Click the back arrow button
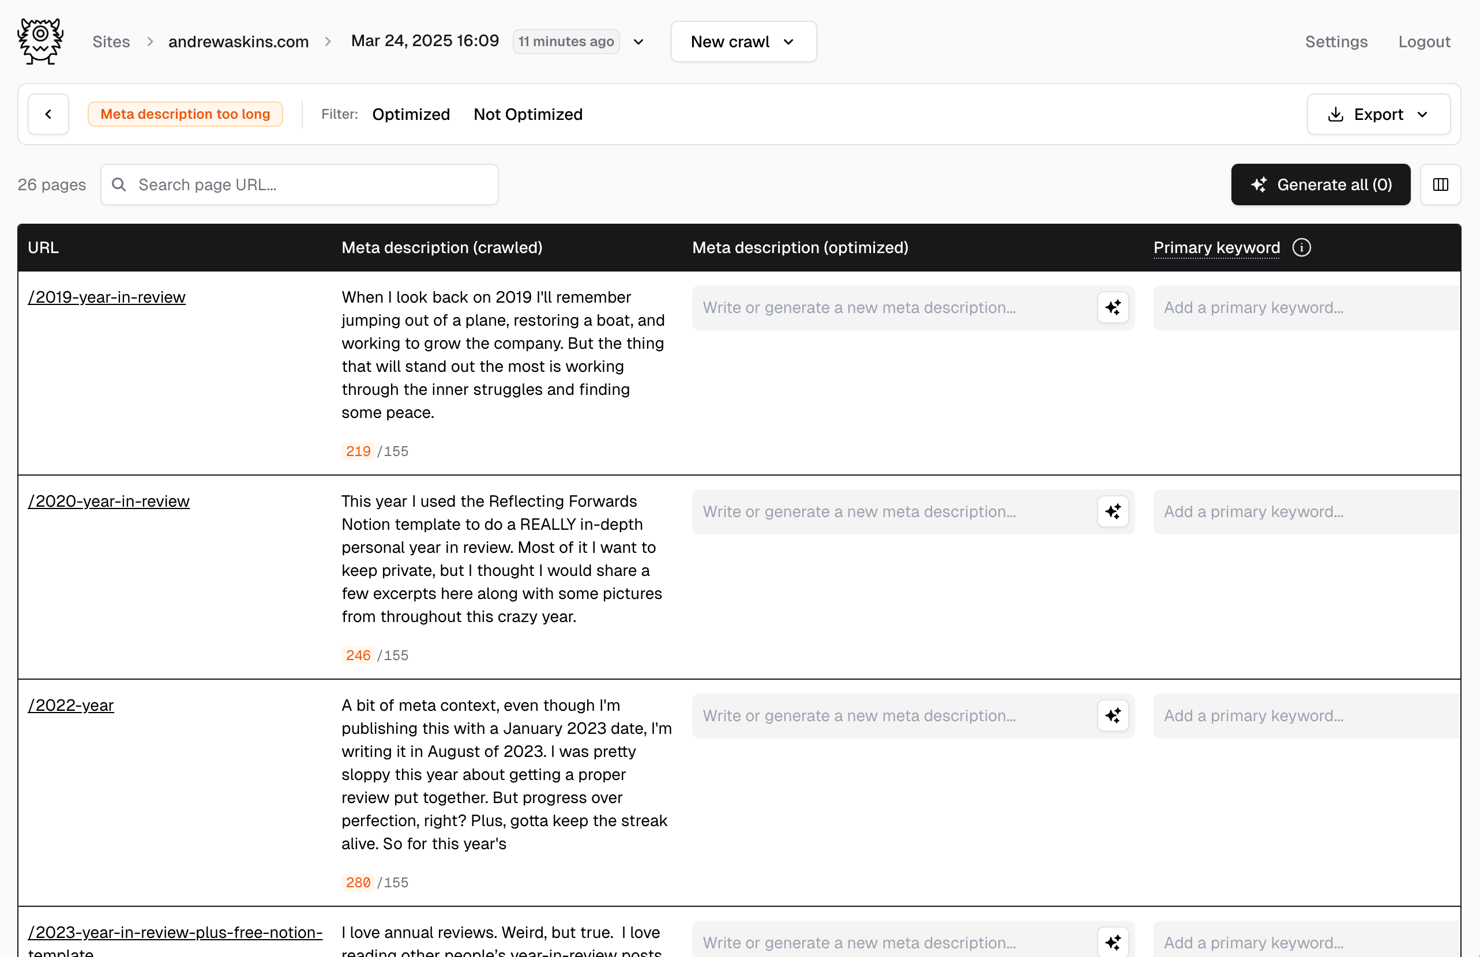Image resolution: width=1480 pixels, height=957 pixels. pyautogui.click(x=48, y=114)
